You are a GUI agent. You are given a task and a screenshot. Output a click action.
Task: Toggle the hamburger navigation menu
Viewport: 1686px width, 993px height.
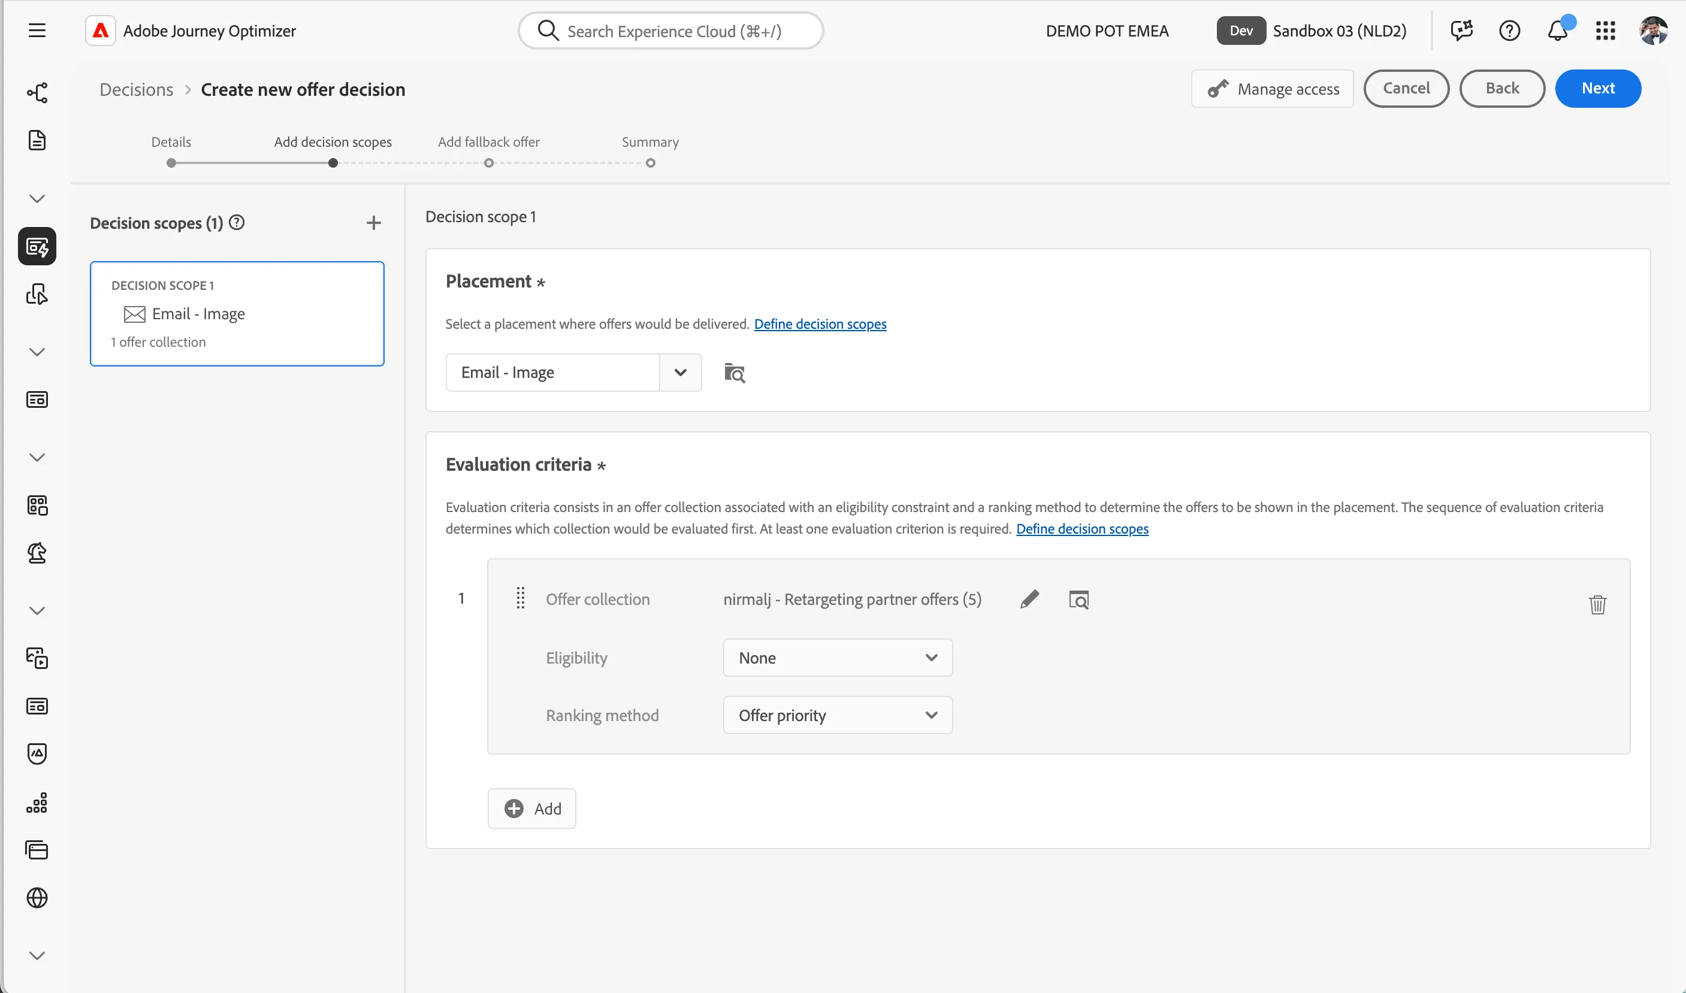37,31
